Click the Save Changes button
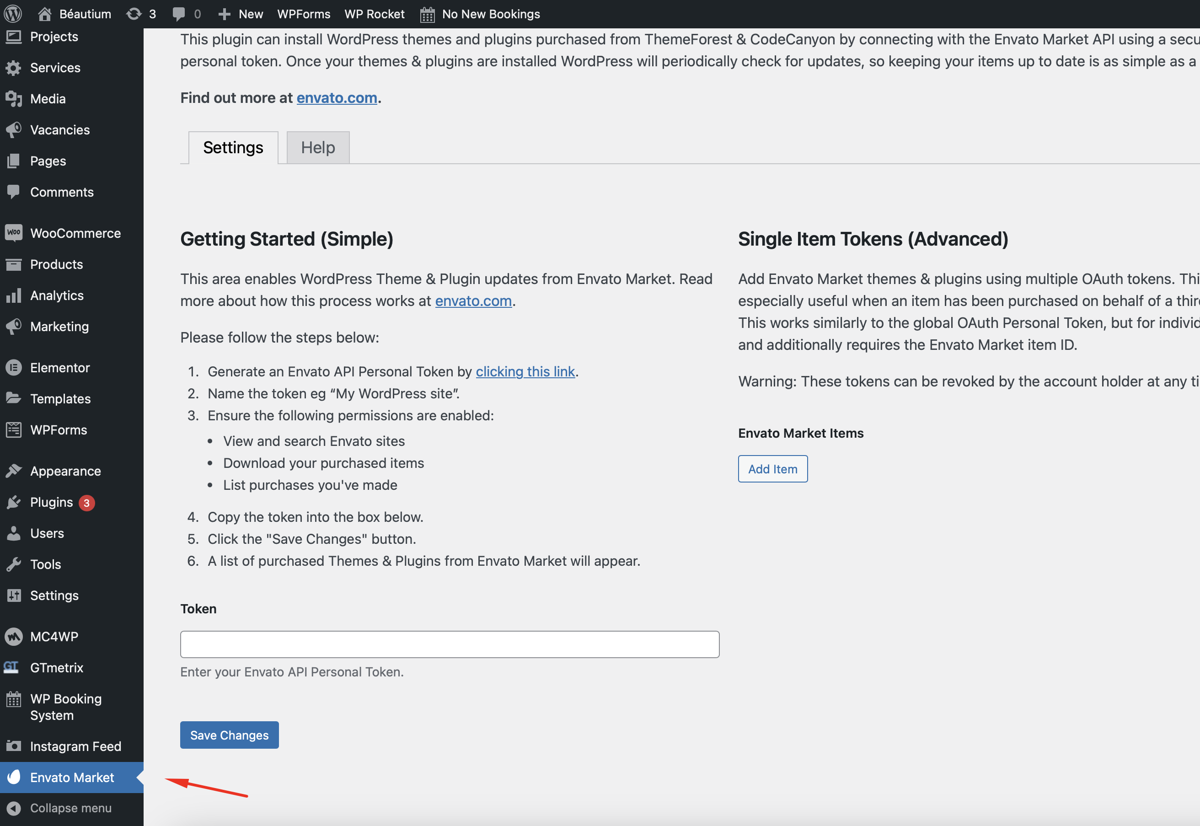This screenshot has width=1200, height=826. pyautogui.click(x=229, y=735)
